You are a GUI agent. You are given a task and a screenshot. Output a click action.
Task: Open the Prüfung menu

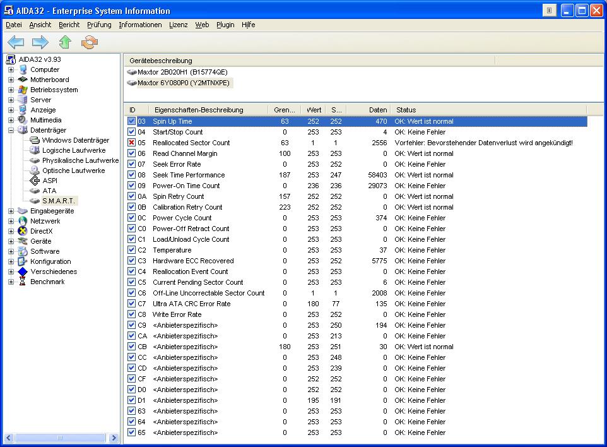99,25
